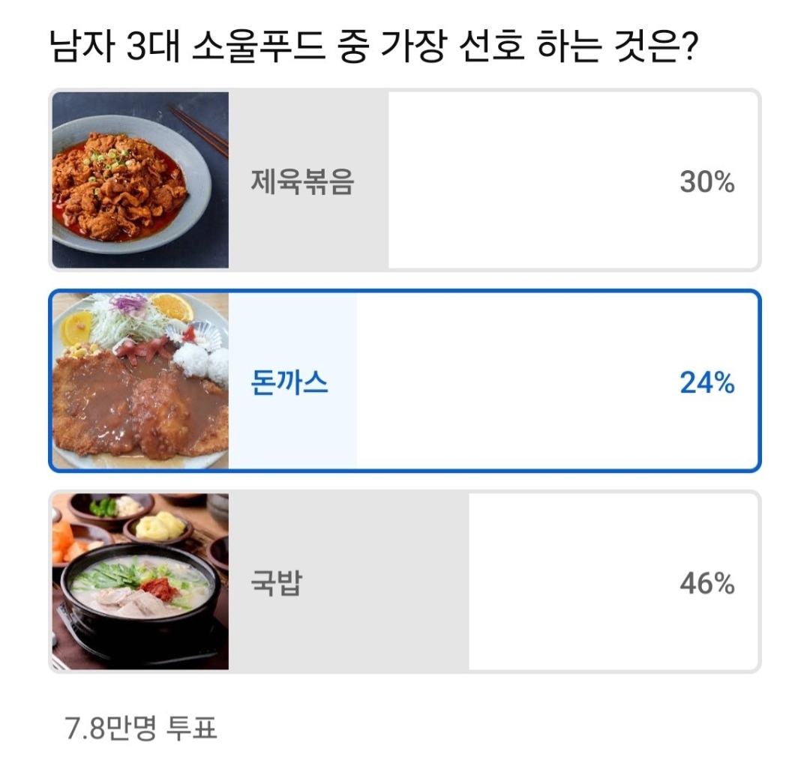Screen dimensions: 810x763
Task: Click the 국밥 soup thumbnail
Action: coord(140,582)
